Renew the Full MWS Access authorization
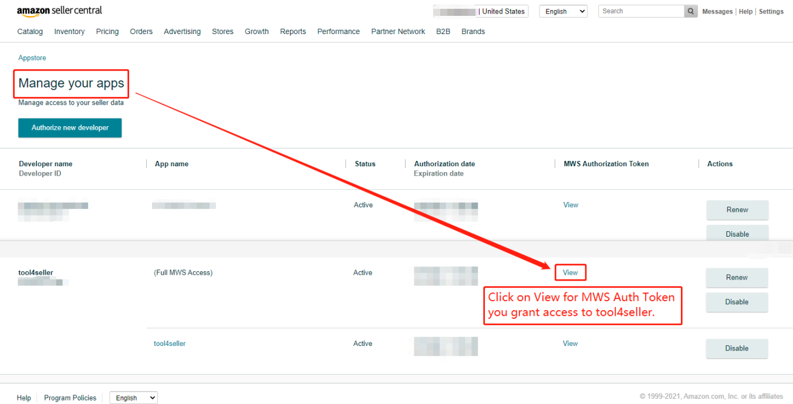Screen dimensions: 793x404 point(737,278)
